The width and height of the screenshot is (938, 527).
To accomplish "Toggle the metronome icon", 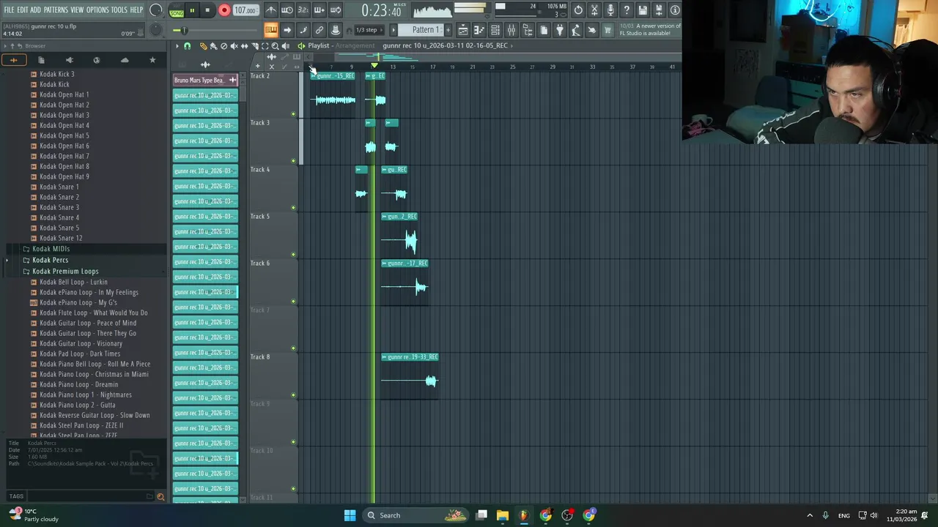I will point(271,10).
